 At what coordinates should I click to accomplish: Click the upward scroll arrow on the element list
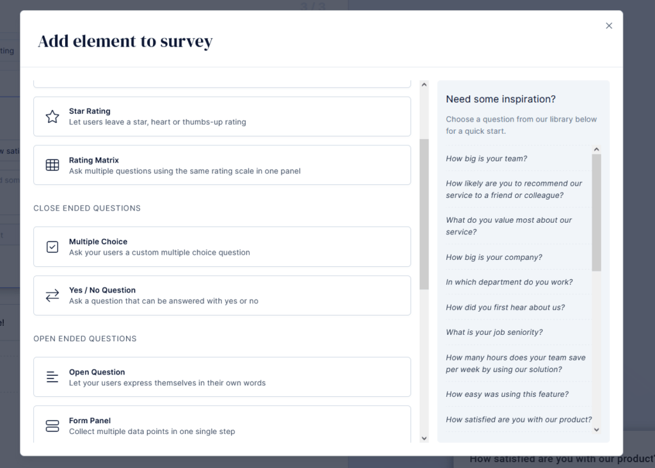click(424, 84)
